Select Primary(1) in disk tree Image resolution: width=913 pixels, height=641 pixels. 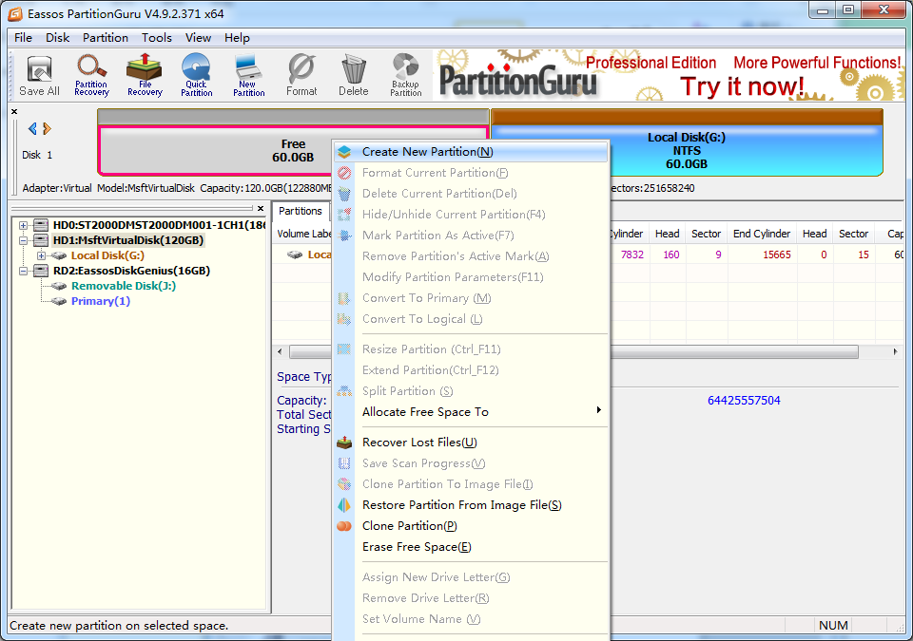tap(101, 301)
